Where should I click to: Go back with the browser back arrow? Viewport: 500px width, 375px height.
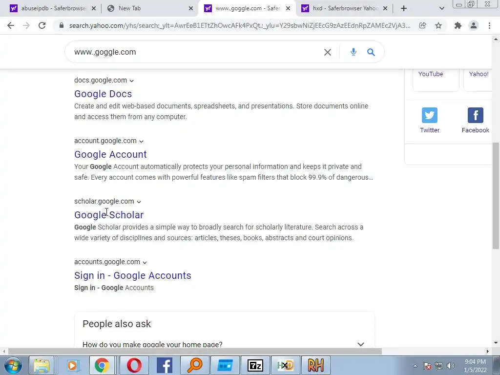coord(11,25)
